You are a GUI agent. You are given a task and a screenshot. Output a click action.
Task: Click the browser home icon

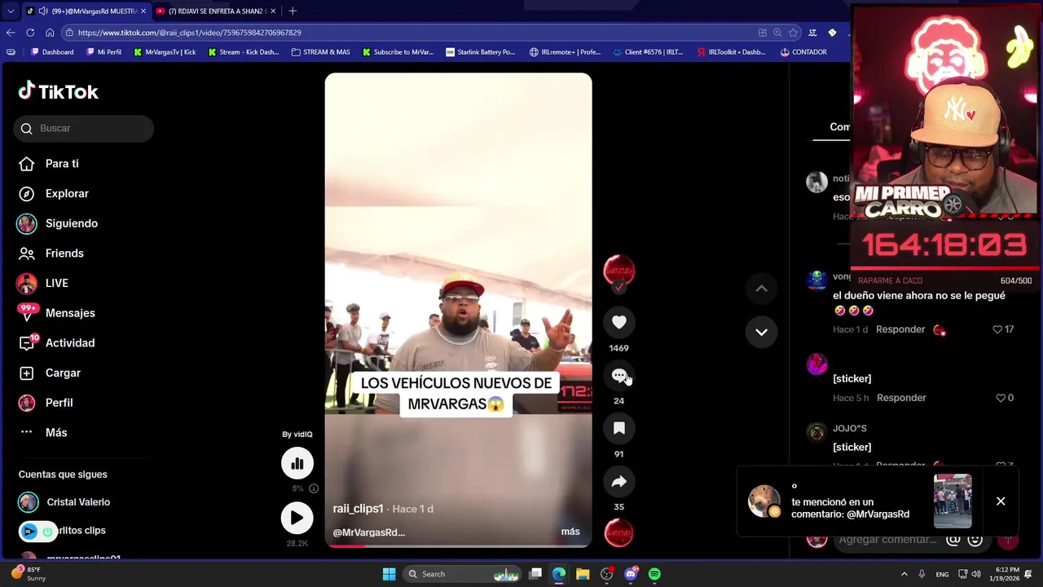50,33
